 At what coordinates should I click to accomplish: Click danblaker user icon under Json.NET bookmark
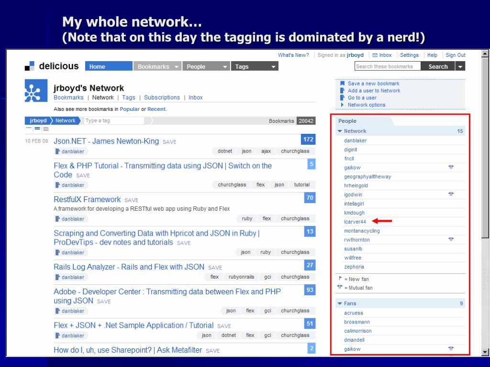(x=57, y=151)
